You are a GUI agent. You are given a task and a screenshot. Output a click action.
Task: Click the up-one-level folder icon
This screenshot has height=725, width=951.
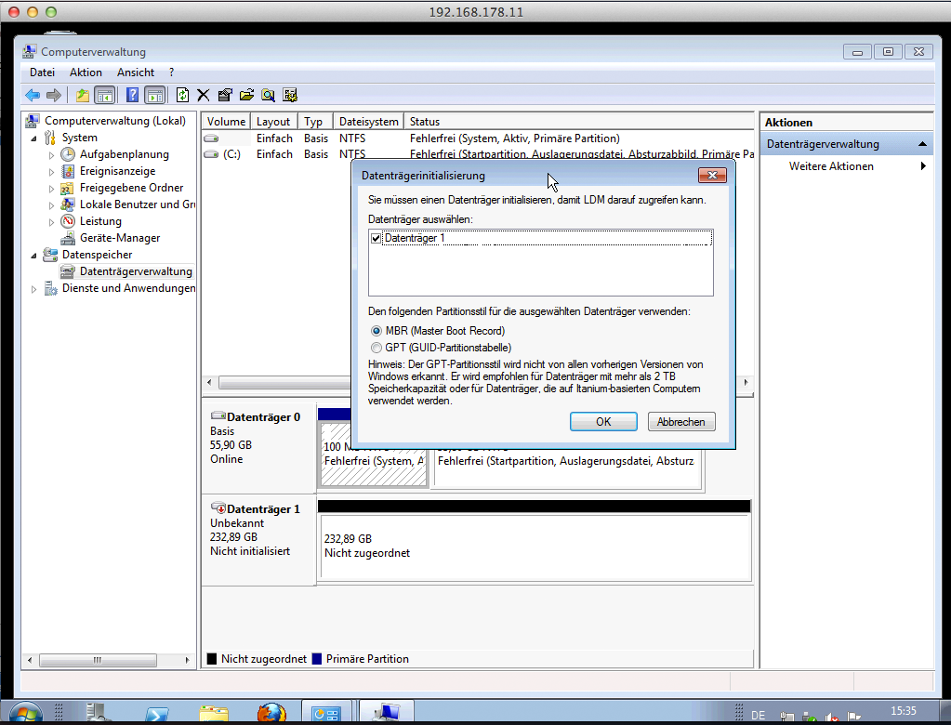[x=83, y=95]
